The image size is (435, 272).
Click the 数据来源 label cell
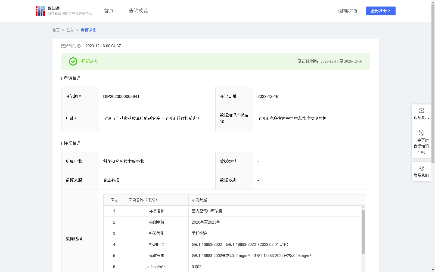(x=80, y=180)
